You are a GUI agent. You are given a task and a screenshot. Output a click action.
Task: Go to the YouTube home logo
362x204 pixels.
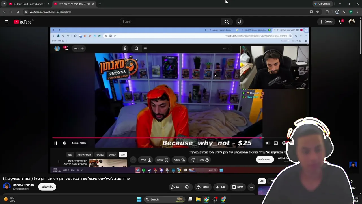22,22
